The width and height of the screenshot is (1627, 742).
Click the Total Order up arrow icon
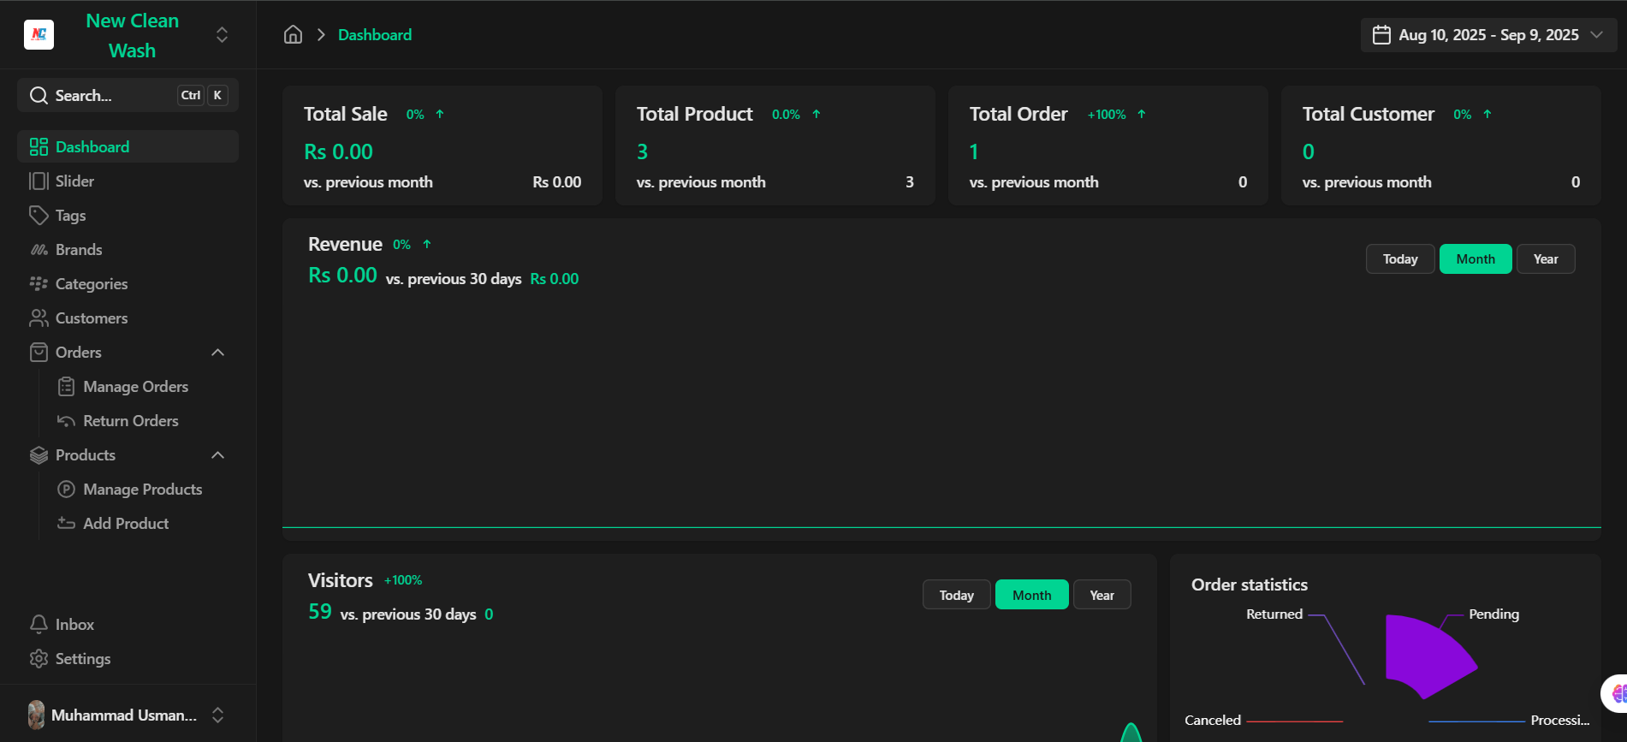coord(1142,114)
